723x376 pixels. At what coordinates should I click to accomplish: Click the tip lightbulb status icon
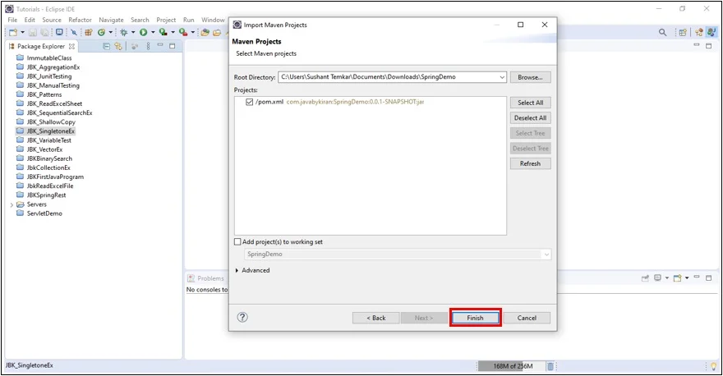714,366
